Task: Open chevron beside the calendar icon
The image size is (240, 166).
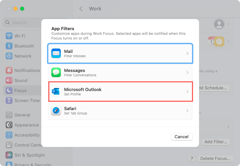Action: coord(228,41)
